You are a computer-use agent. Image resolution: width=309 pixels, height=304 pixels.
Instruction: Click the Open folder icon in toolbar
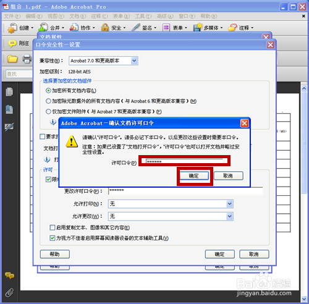[12, 59]
